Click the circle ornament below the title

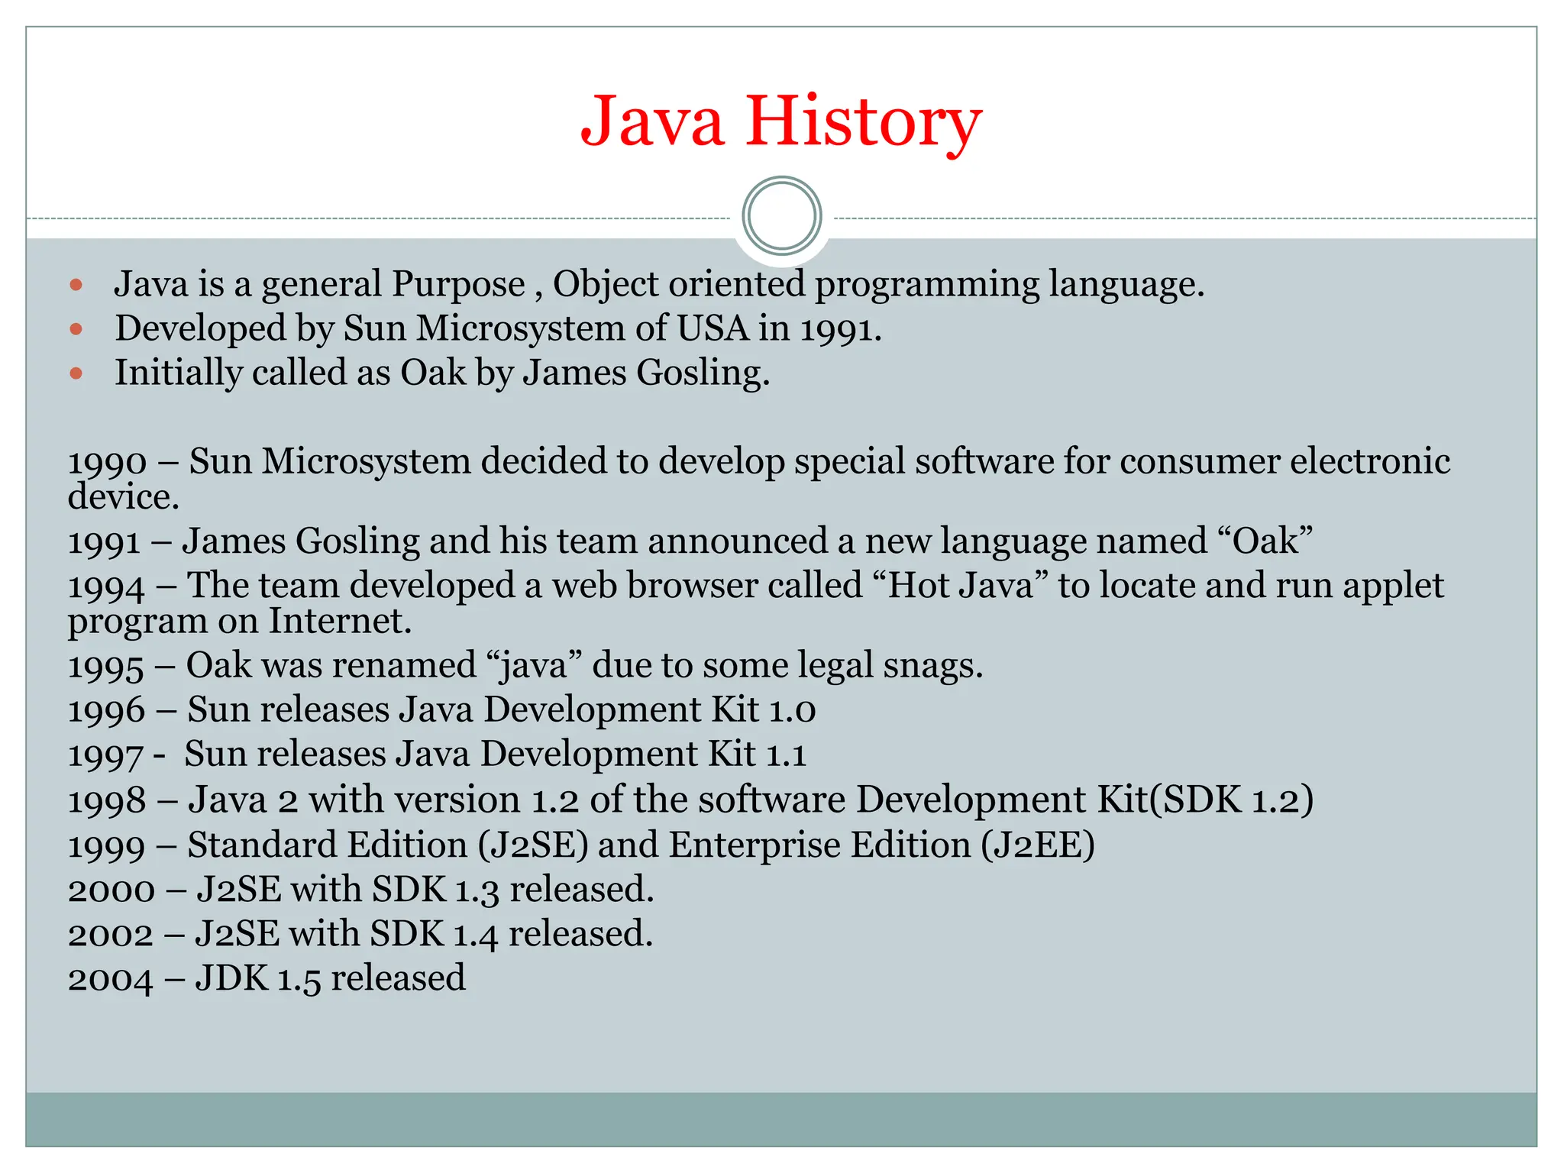(781, 216)
